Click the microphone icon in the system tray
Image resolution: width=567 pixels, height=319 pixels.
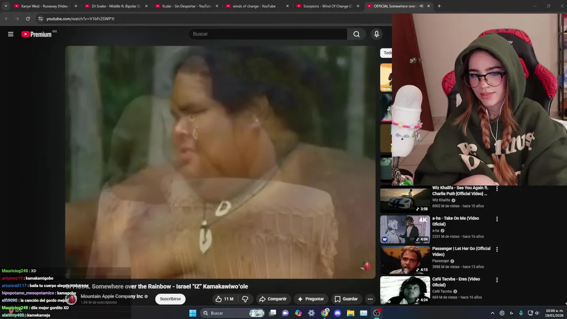tap(521, 313)
